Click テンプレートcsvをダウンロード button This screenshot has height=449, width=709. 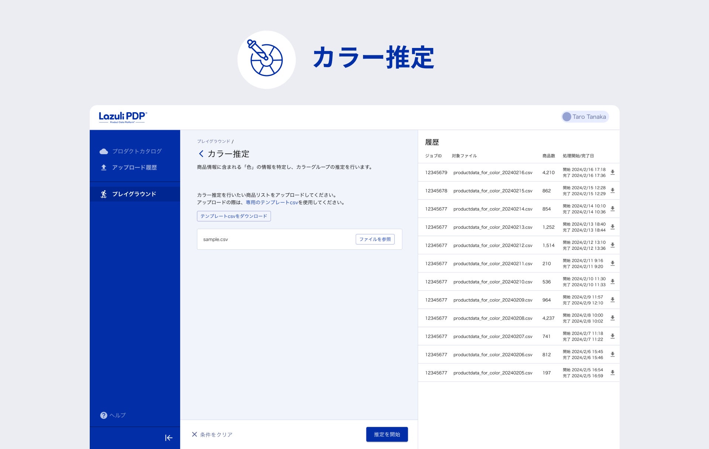tap(234, 216)
